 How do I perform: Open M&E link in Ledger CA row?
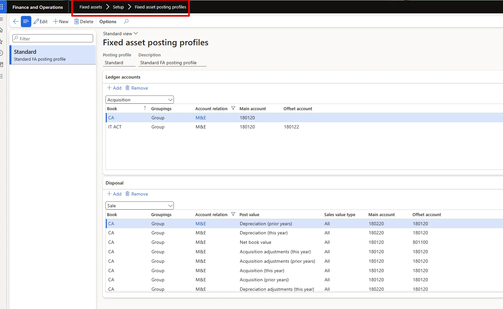tap(201, 118)
